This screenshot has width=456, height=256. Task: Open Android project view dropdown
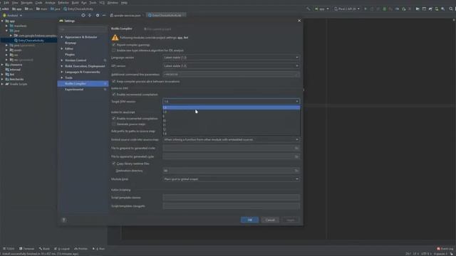[12, 16]
